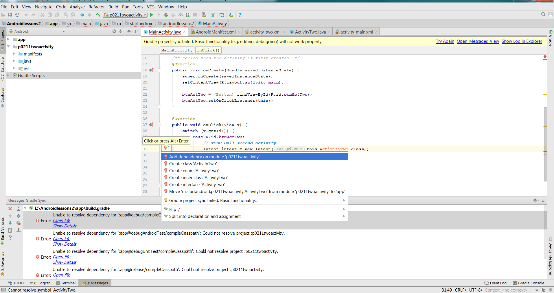This screenshot has width=554, height=293.
Task: Open the AVD Manager icon
Action: (204, 15)
